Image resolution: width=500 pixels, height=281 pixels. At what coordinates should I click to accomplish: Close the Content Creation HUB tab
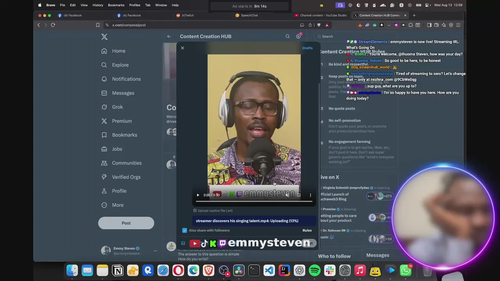coord(405,15)
